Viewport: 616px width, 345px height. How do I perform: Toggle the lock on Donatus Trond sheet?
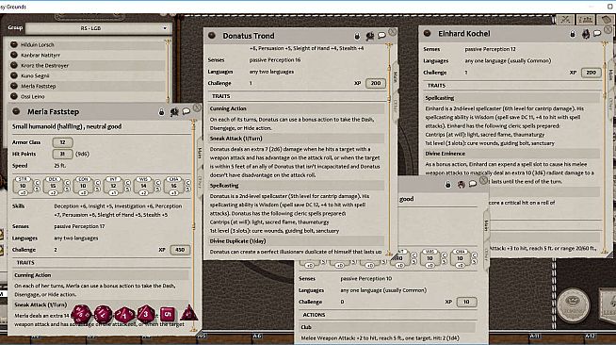[357, 37]
